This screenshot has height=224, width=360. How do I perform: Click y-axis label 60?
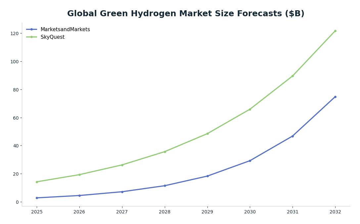coord(16,118)
